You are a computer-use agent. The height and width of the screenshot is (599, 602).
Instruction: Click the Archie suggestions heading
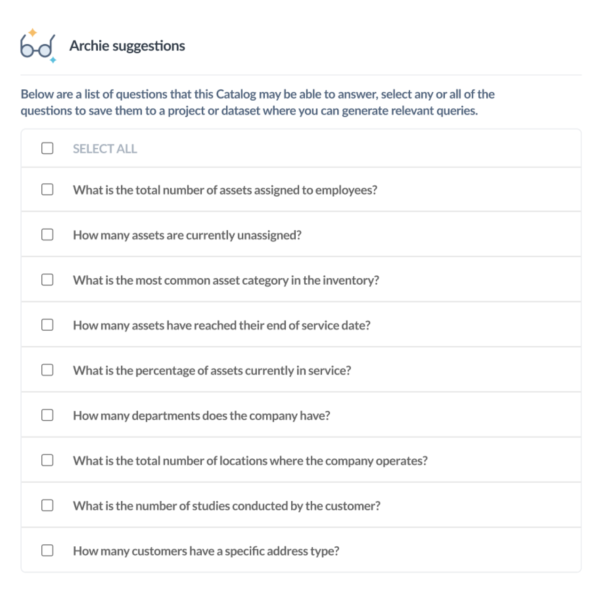pyautogui.click(x=127, y=46)
